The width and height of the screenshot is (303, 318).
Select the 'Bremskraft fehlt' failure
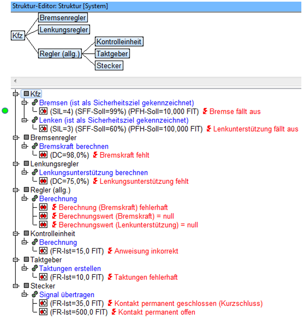click(x=125, y=155)
